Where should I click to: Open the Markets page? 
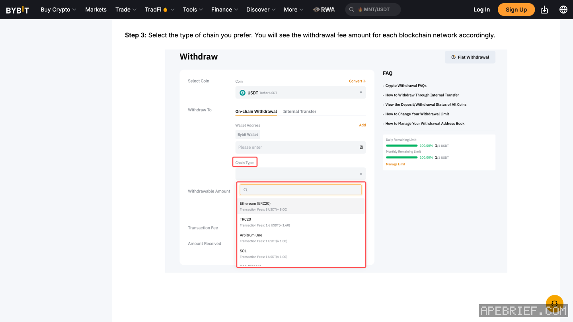tap(96, 10)
